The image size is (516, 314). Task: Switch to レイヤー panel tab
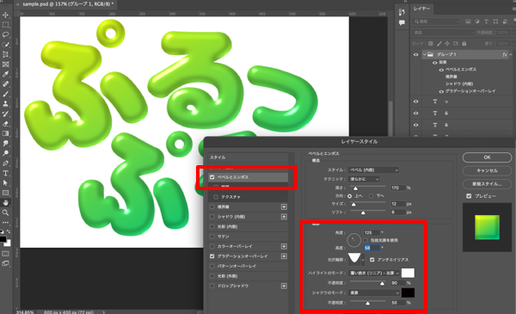click(x=421, y=9)
